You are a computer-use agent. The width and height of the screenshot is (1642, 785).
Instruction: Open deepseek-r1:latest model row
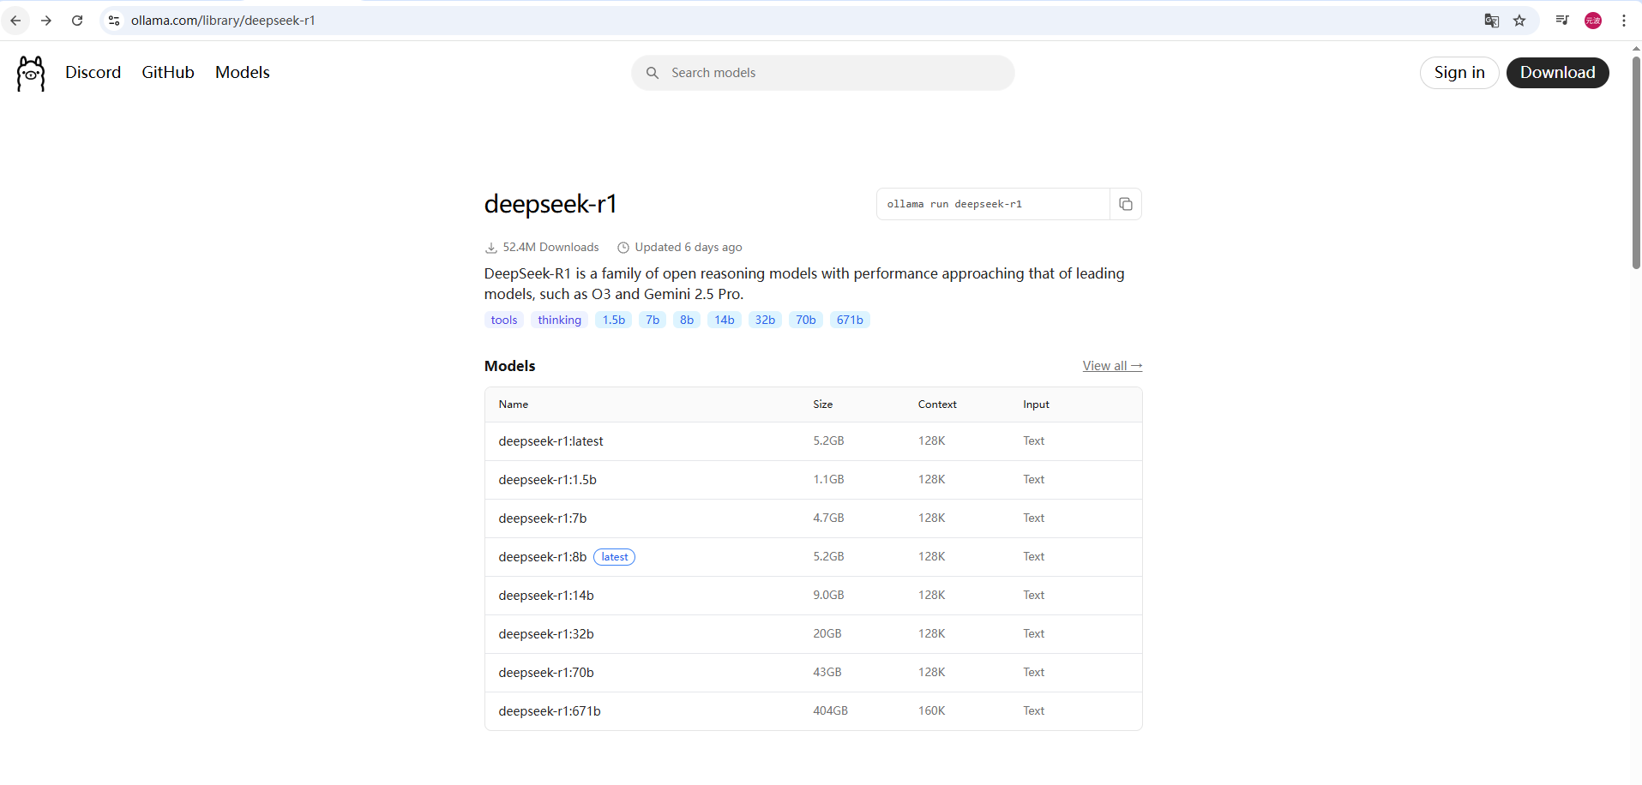click(813, 441)
